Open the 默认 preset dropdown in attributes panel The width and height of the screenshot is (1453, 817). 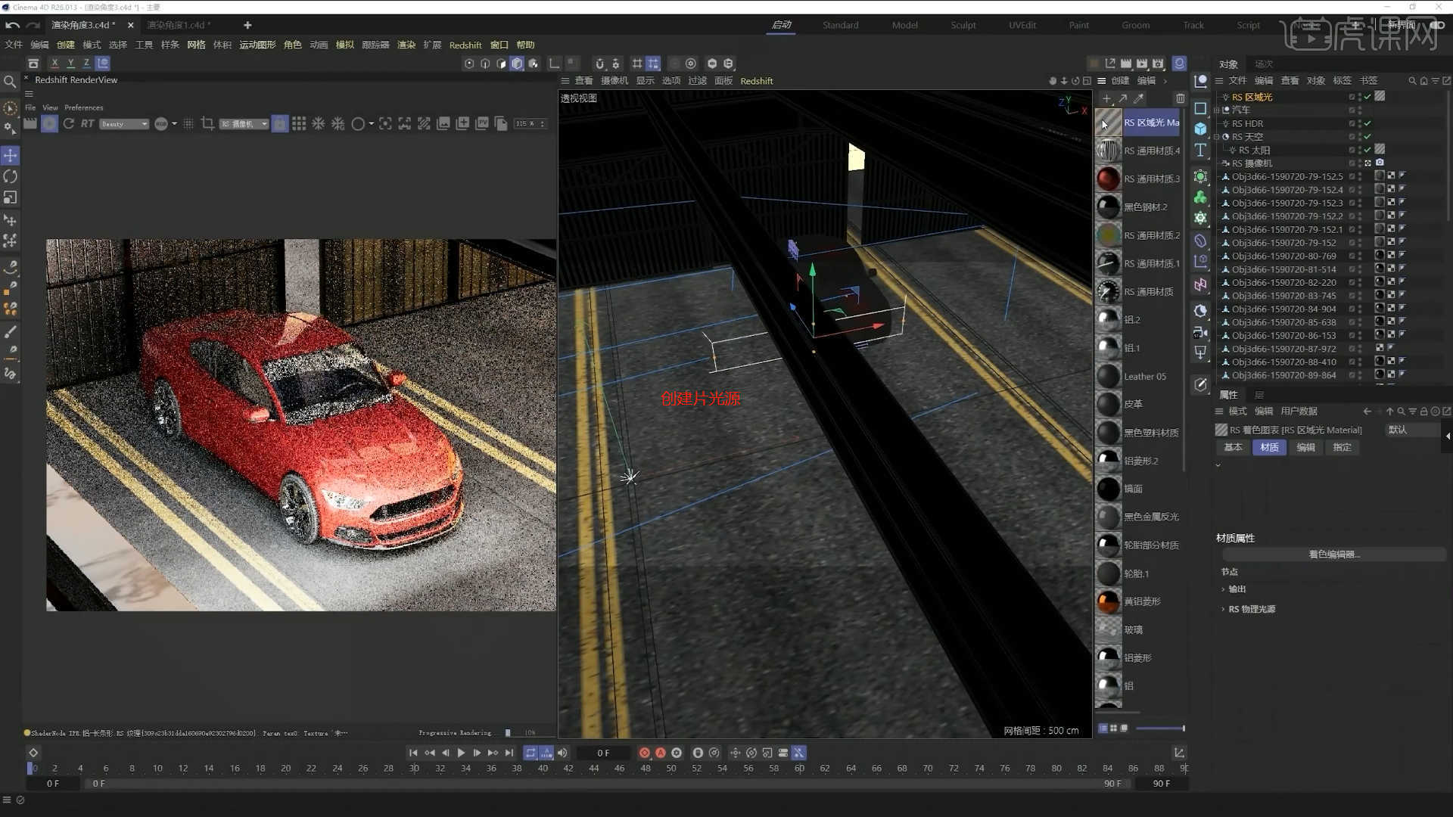coord(1411,429)
